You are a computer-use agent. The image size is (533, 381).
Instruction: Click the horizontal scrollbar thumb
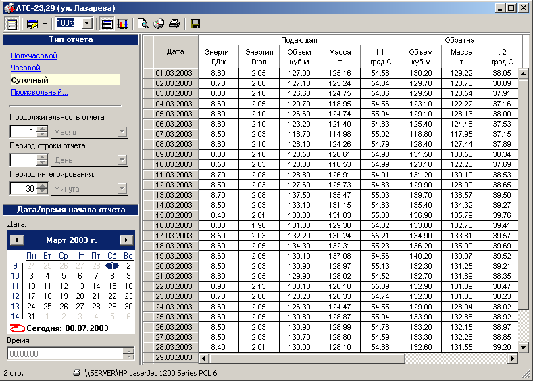pos(307,358)
